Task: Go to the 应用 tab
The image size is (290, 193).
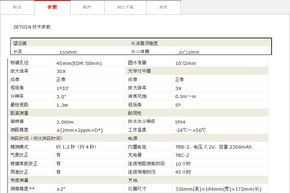Action: tap(163, 7)
